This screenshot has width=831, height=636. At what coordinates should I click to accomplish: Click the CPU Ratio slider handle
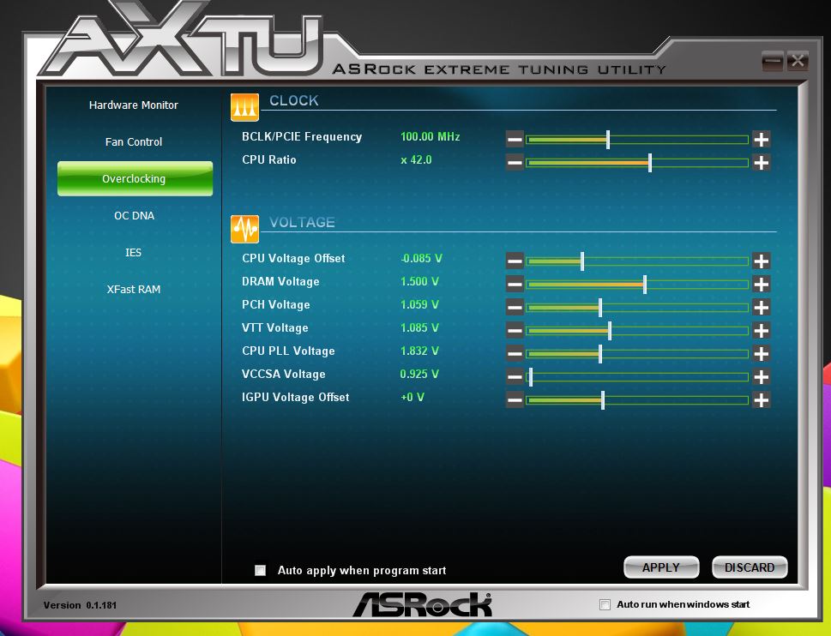650,163
